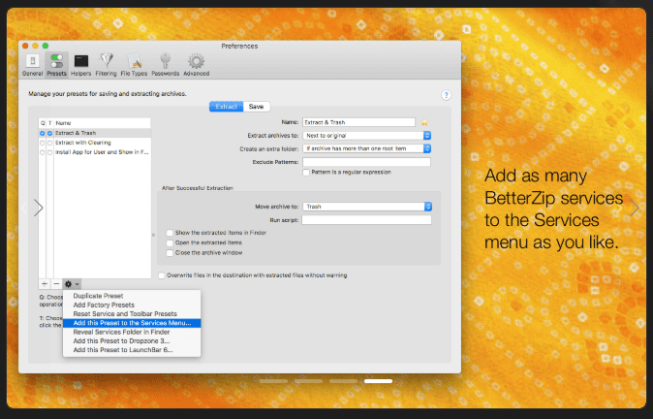Switch to the Extract tab

coord(226,107)
